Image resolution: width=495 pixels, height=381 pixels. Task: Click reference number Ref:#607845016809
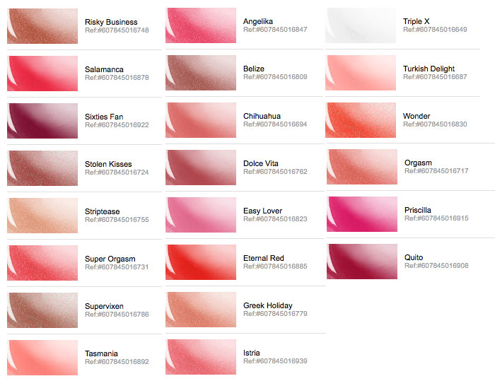[275, 77]
